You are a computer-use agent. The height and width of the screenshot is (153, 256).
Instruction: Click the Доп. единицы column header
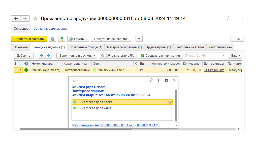(x=214, y=64)
